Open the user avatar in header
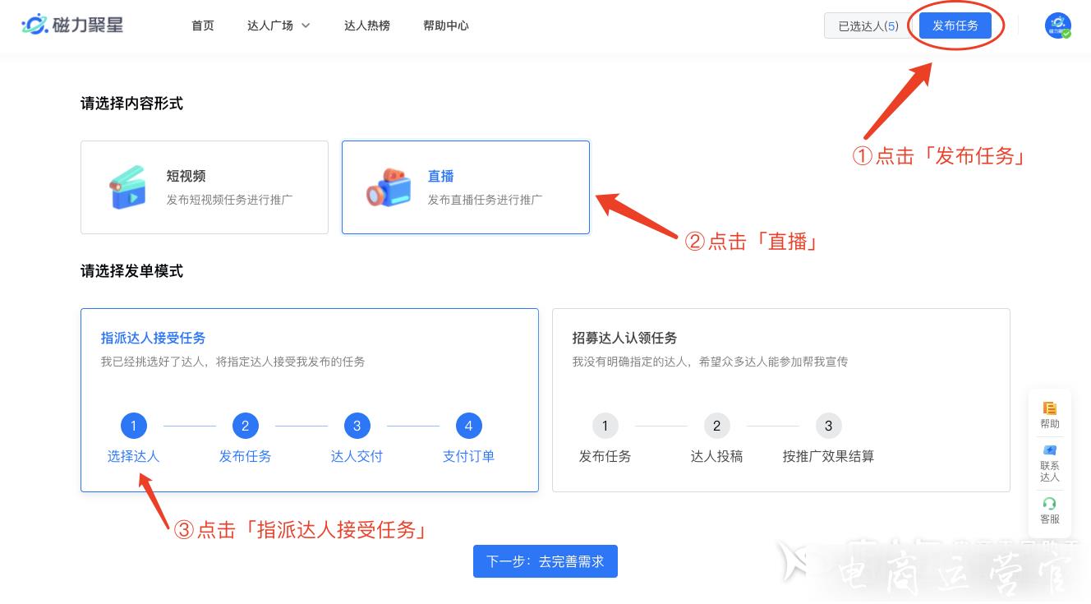This screenshot has width=1091, height=604. [x=1058, y=25]
